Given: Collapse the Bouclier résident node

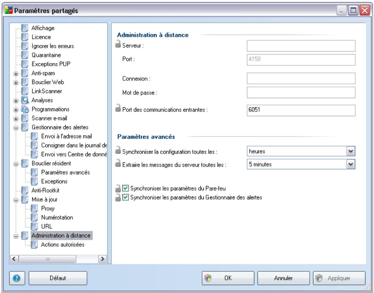Looking at the screenshot, I should [x=16, y=164].
